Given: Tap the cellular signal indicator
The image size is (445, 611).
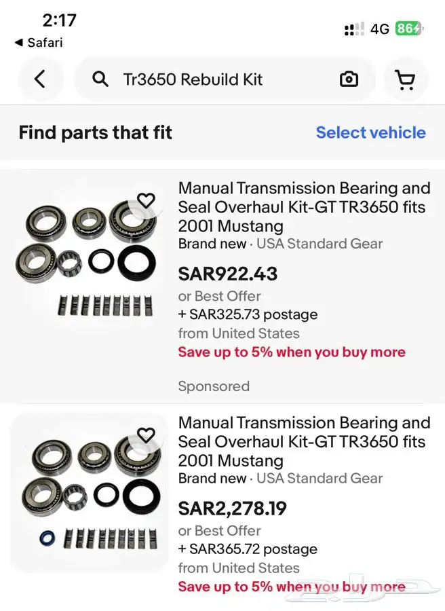Looking at the screenshot, I should [354, 29].
